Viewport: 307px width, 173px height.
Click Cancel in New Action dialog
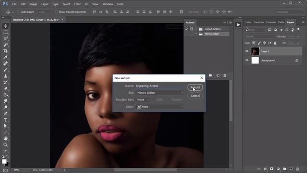click(x=195, y=96)
